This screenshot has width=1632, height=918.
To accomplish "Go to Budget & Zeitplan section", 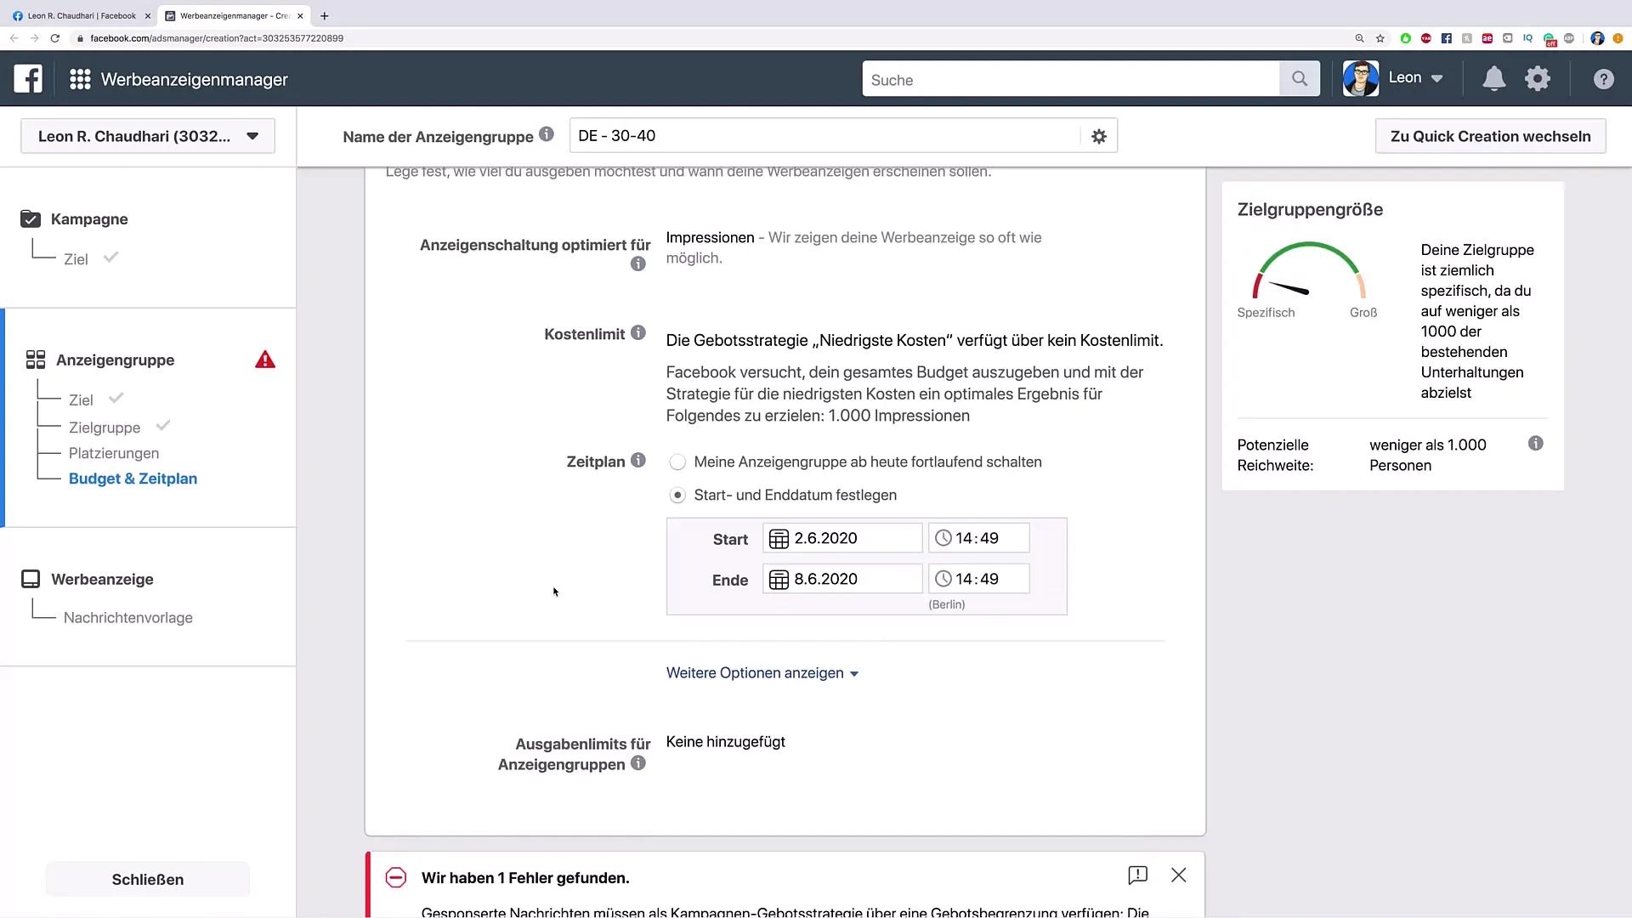I will pyautogui.click(x=133, y=479).
